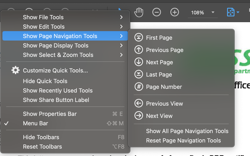Click the Next Page down-arrow icon

click(x=138, y=62)
